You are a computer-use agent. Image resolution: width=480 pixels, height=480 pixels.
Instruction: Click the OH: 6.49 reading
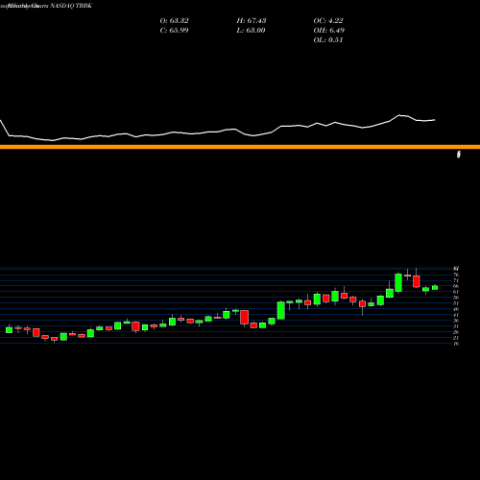point(328,31)
